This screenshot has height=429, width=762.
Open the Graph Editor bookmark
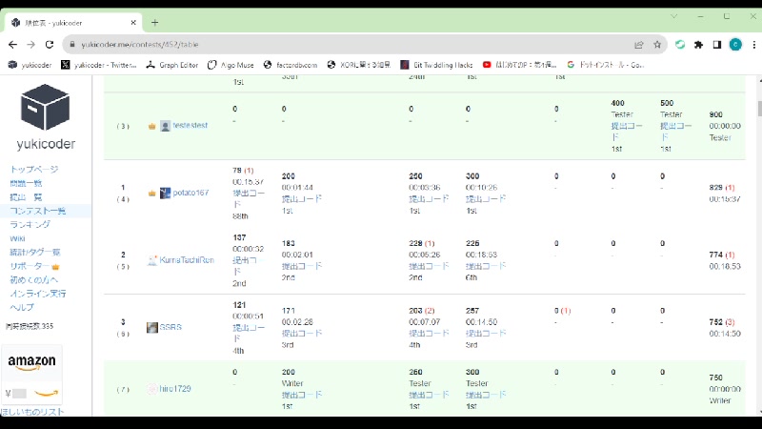(172, 65)
